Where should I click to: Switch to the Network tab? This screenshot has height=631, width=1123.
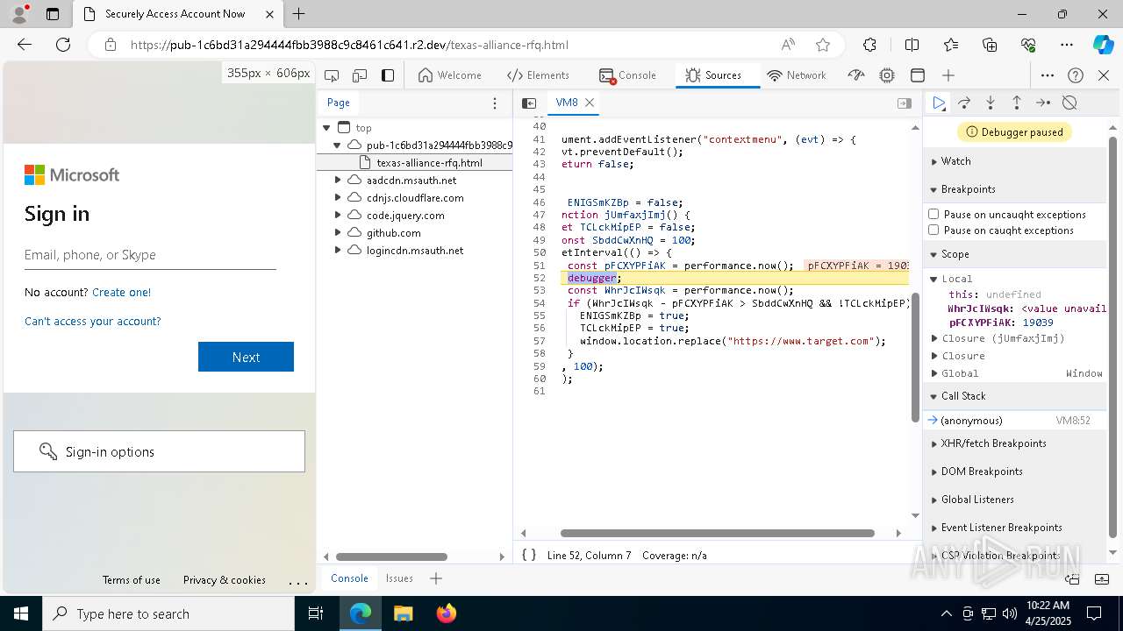pyautogui.click(x=797, y=75)
